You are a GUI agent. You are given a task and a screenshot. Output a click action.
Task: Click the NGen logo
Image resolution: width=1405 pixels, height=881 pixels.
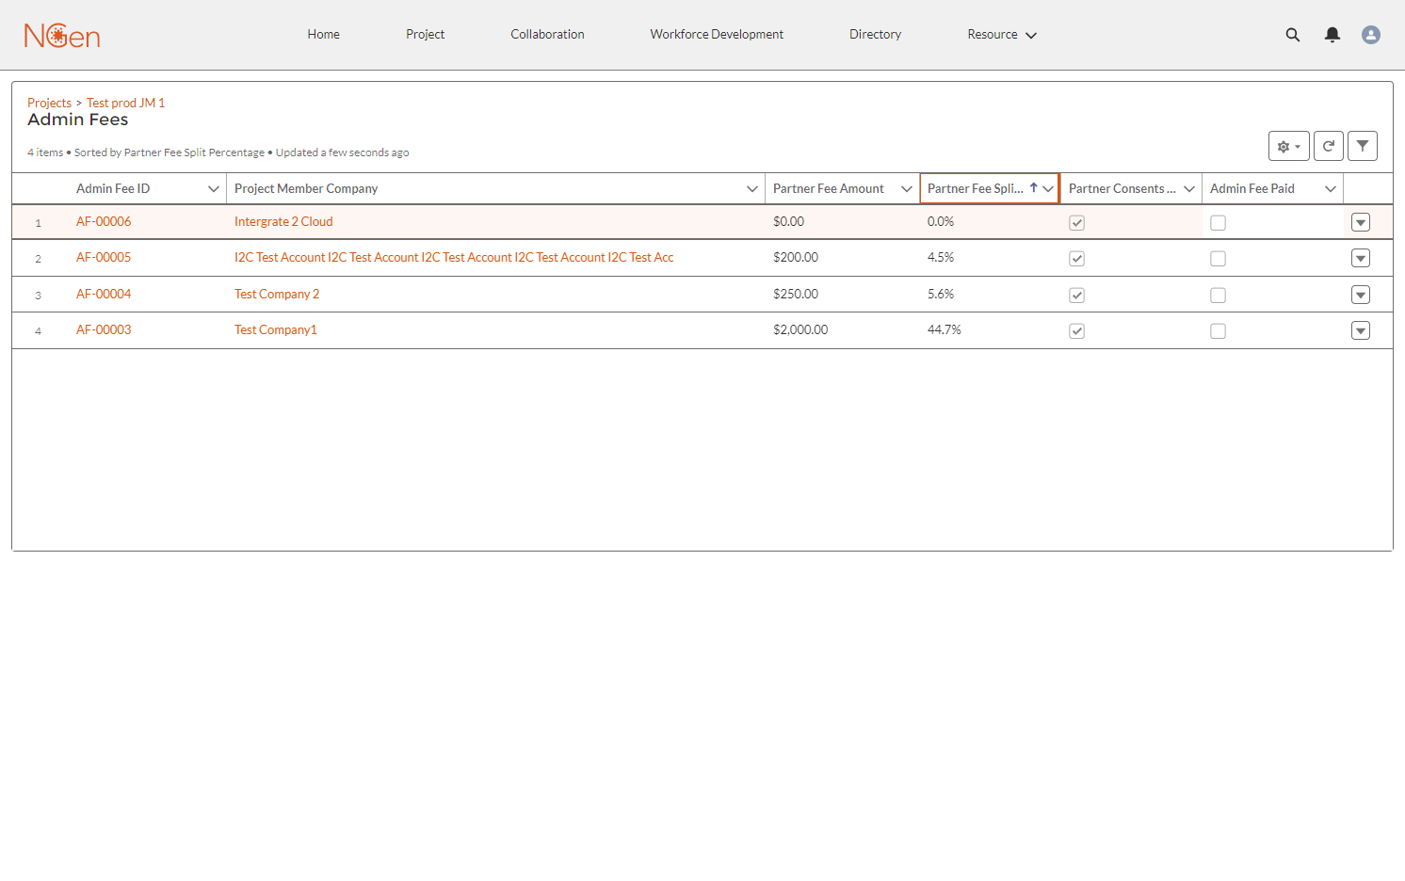tap(62, 36)
